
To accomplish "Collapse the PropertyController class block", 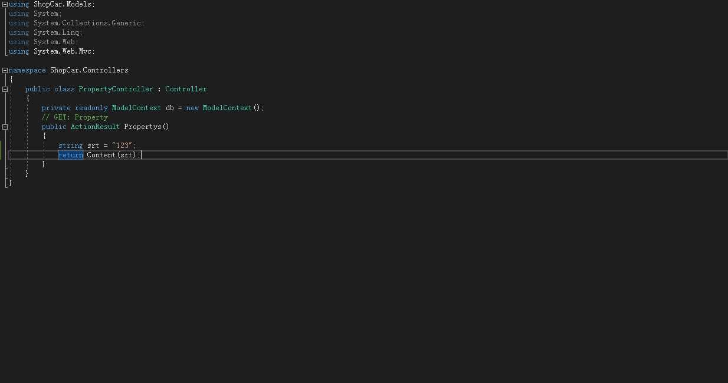I will [5, 89].
